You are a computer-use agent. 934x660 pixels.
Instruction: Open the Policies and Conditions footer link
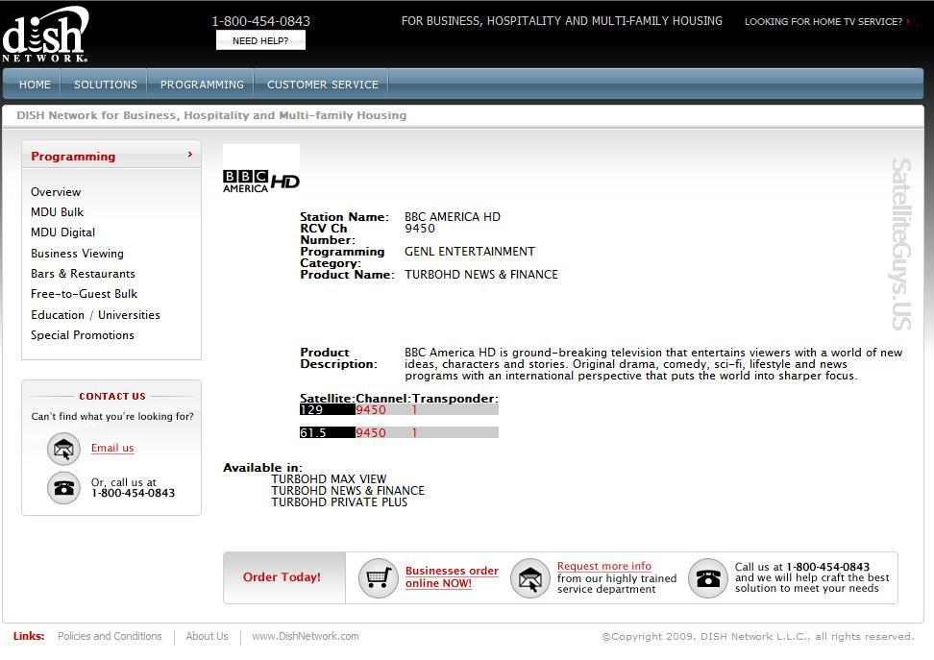[110, 636]
